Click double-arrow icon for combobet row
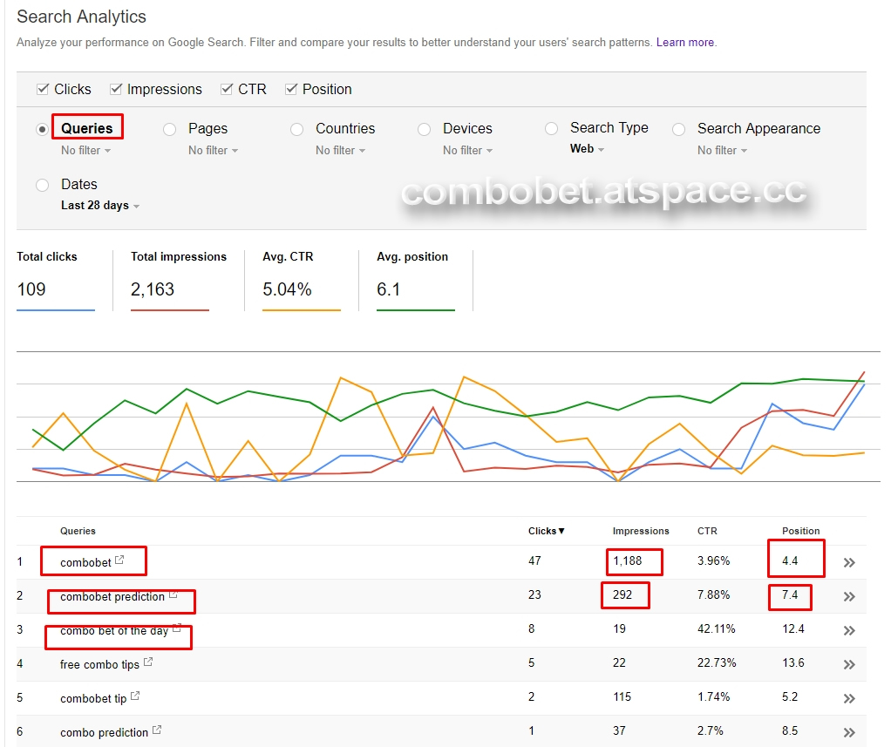This screenshot has width=891, height=747. click(849, 563)
